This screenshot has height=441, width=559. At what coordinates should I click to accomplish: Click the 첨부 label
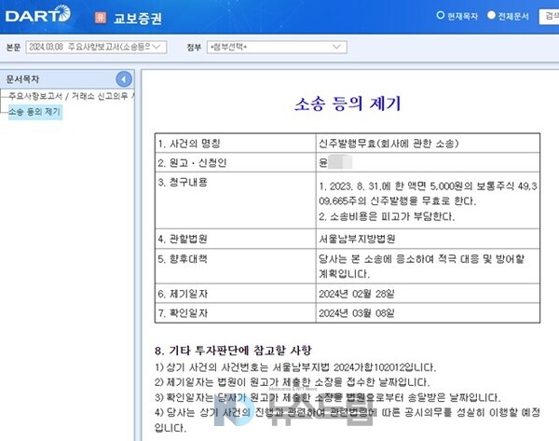tap(194, 48)
